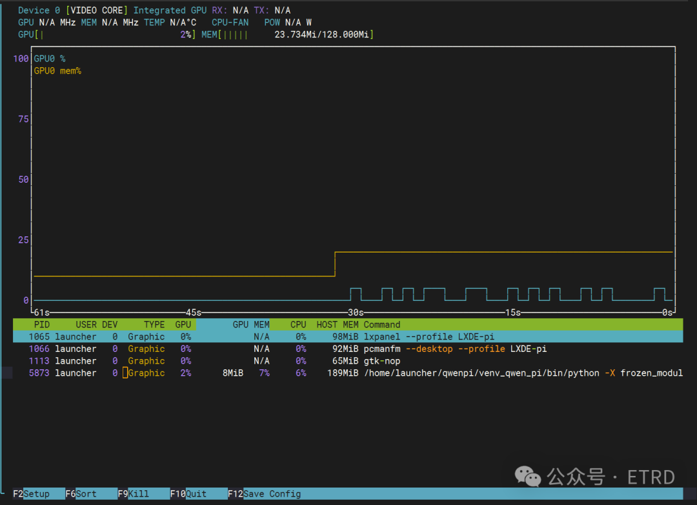697x505 pixels.
Task: Click the '92MiB' host memory value
Action: [345, 349]
